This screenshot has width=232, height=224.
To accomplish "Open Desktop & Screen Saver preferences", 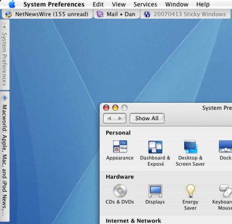I will click(190, 153).
